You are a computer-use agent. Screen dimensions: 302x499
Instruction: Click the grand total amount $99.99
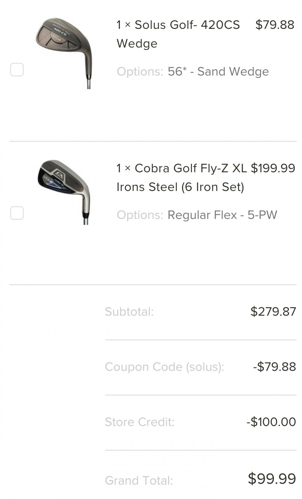point(272,479)
